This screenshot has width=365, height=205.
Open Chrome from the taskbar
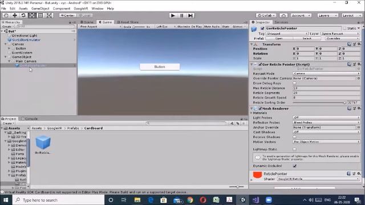[190, 200]
